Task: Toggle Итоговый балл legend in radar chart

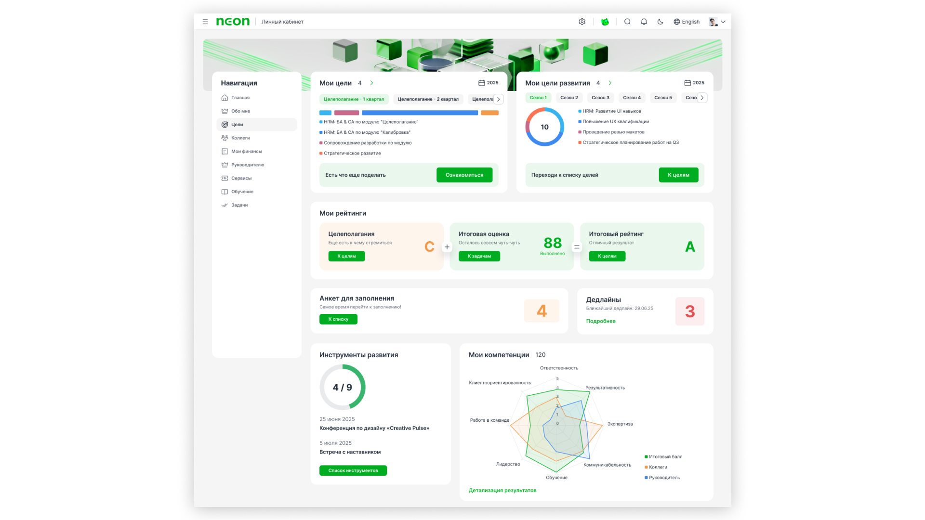Action: click(x=665, y=456)
